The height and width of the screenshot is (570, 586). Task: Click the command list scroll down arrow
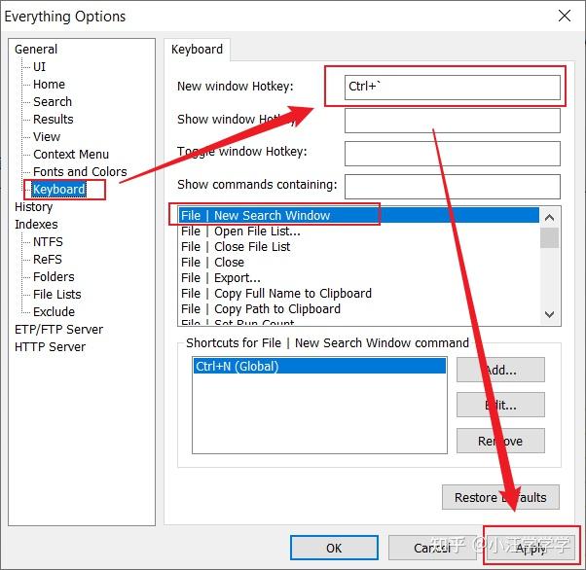[549, 314]
